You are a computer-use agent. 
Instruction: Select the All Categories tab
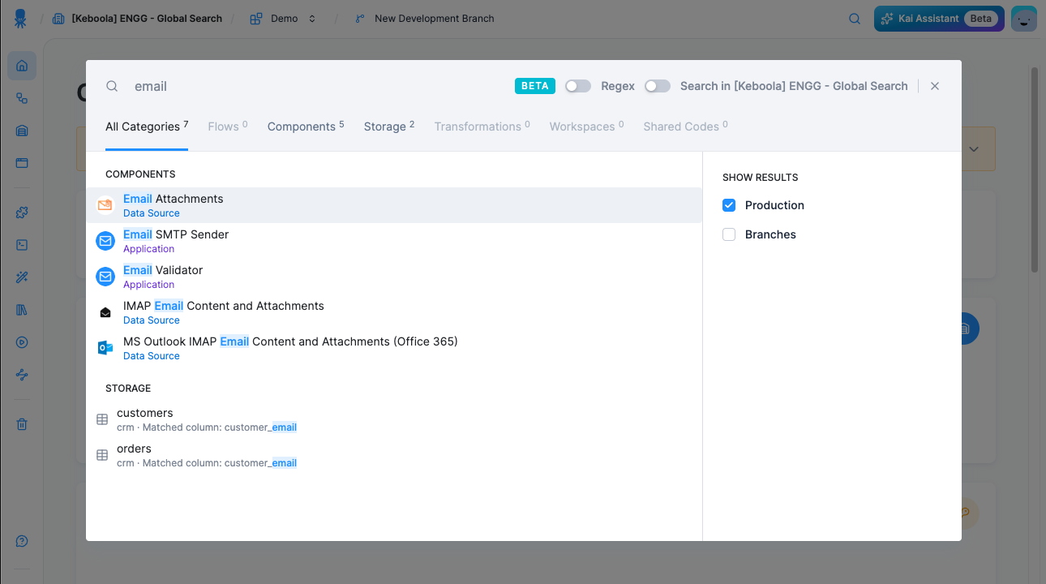147,127
